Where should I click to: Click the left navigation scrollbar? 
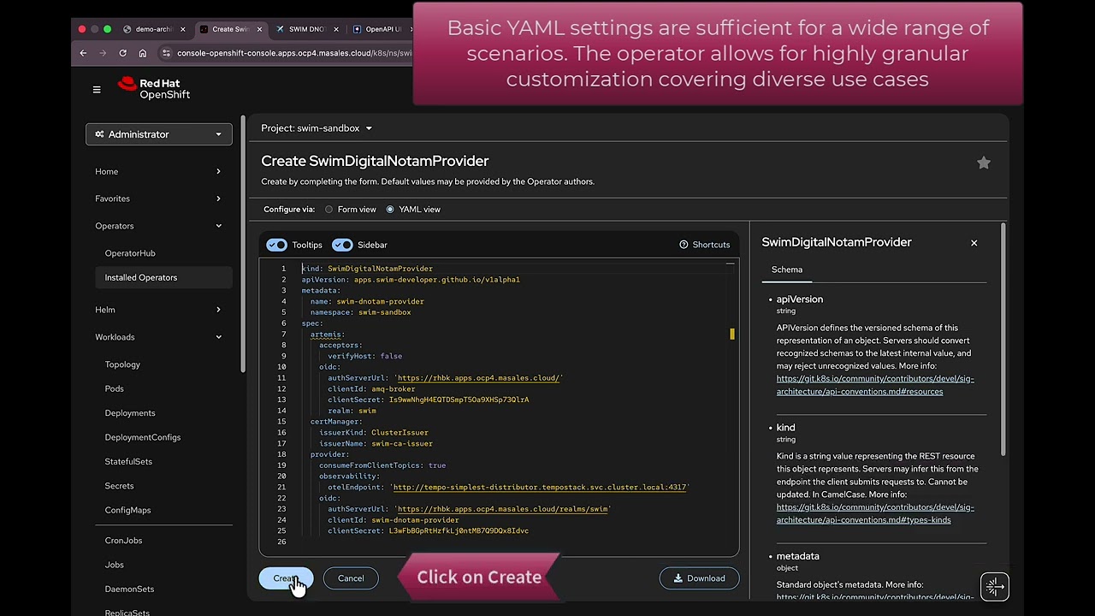coord(243,244)
